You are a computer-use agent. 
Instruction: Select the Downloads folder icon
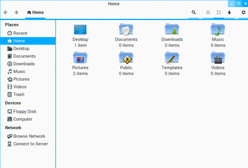[172, 29]
